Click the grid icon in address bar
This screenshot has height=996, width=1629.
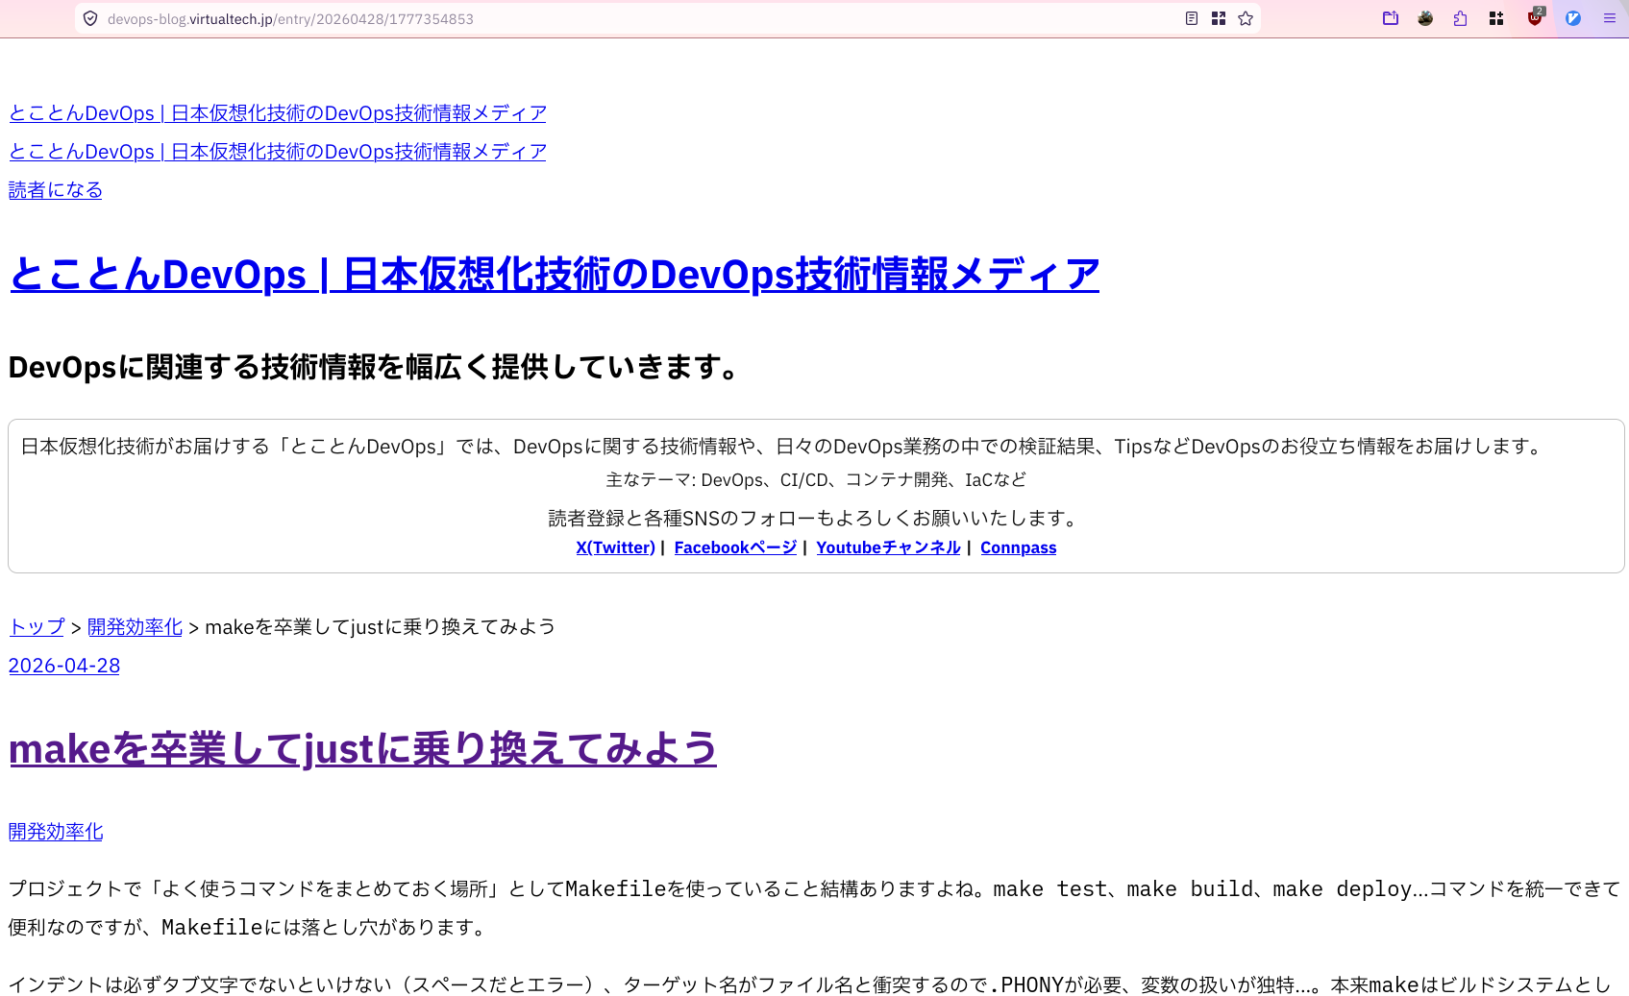click(1219, 18)
